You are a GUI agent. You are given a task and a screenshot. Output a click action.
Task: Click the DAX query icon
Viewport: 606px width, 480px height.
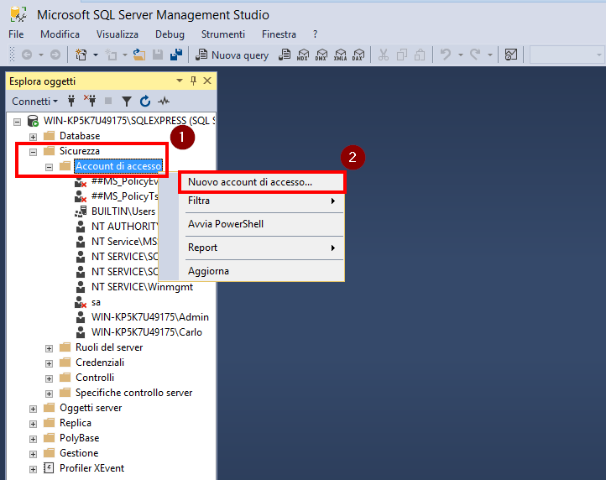tap(358, 55)
